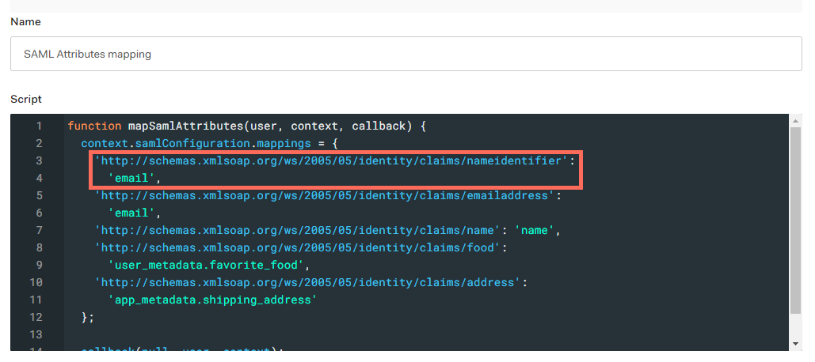Click 'context.samlConfiguration.mappings' on line 2

click(196, 144)
